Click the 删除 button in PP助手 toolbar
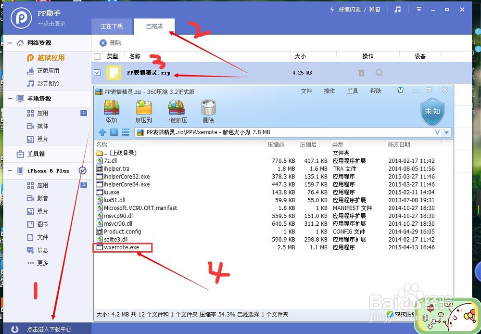This screenshot has height=334, width=481. 111,43
